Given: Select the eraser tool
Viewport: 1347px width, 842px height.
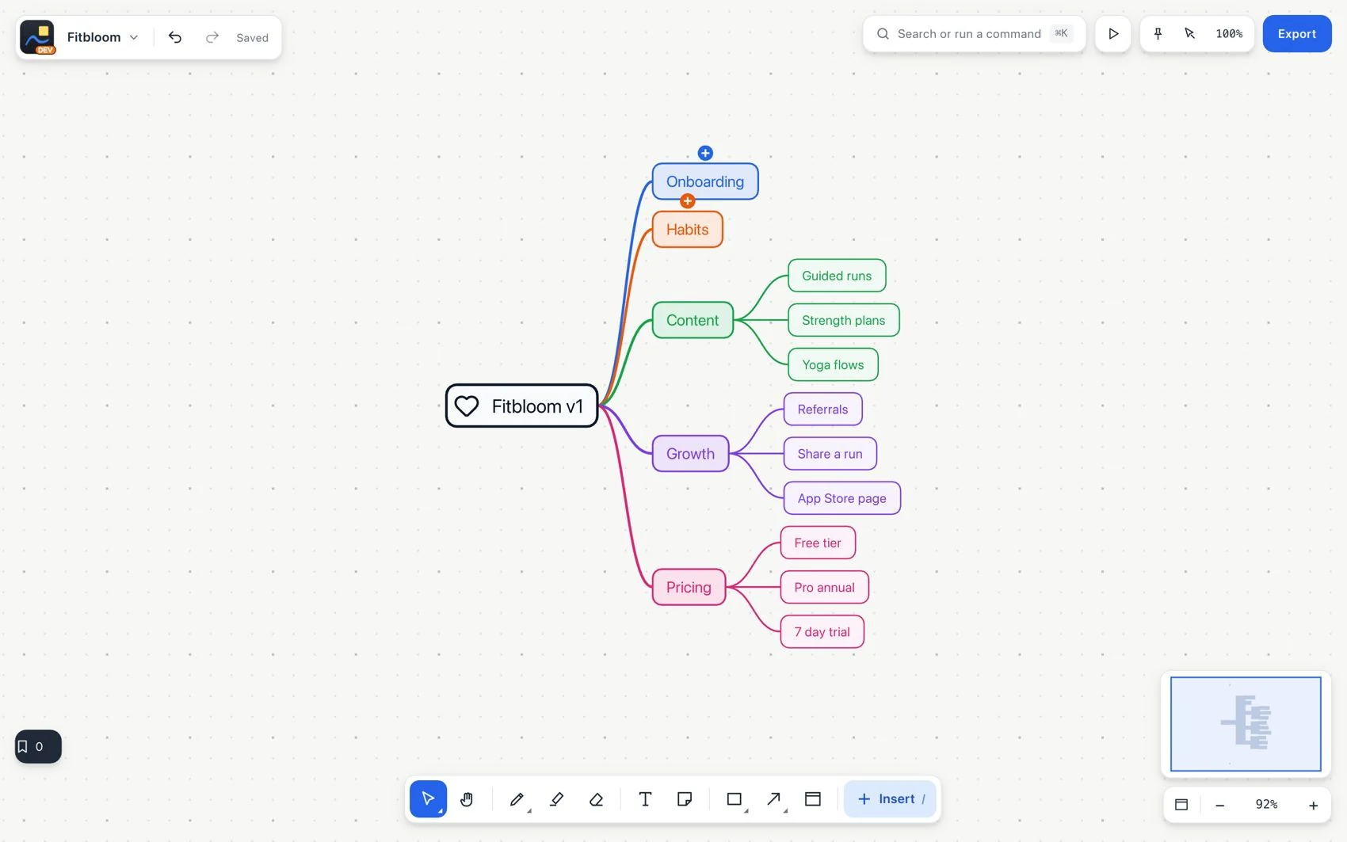Looking at the screenshot, I should tap(596, 798).
